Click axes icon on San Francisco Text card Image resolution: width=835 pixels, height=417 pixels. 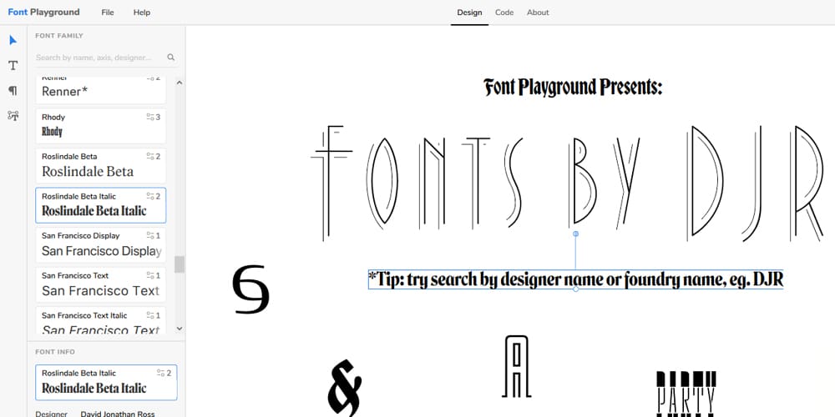[x=150, y=275]
